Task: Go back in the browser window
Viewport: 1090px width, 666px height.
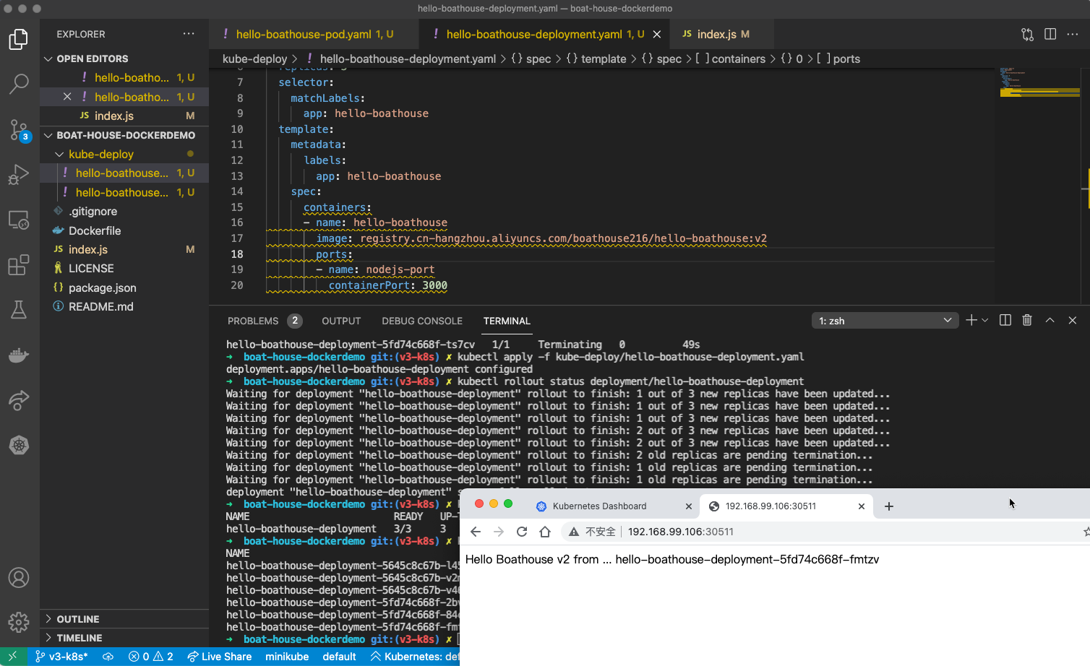Action: (476, 532)
